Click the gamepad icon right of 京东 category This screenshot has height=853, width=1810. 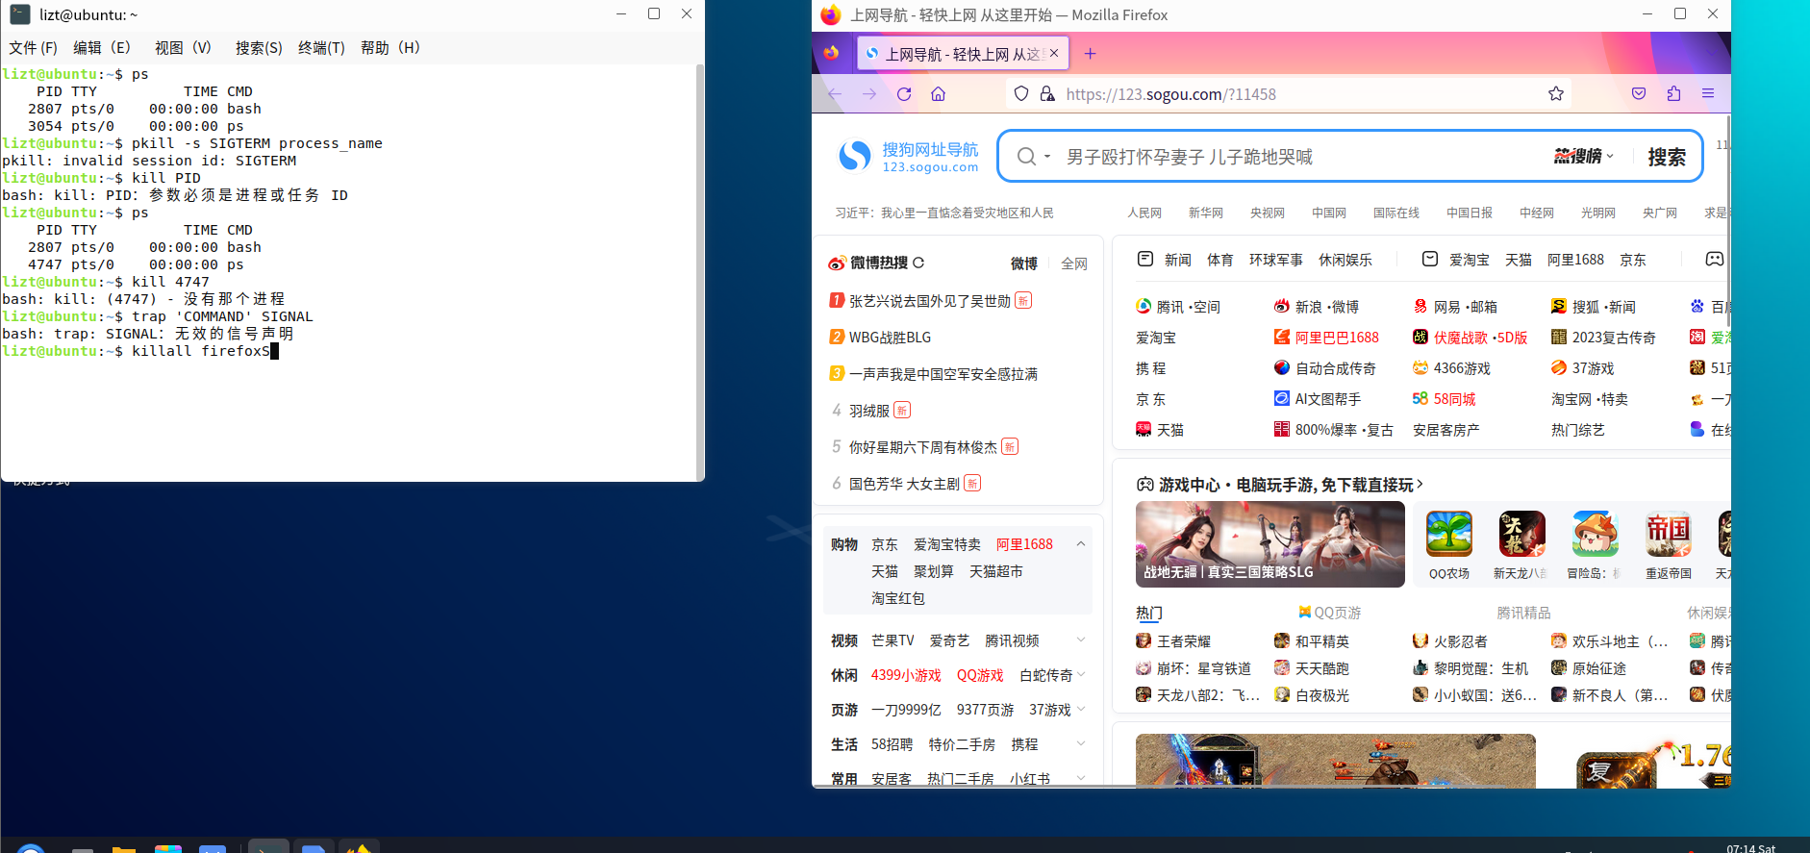(x=1715, y=259)
